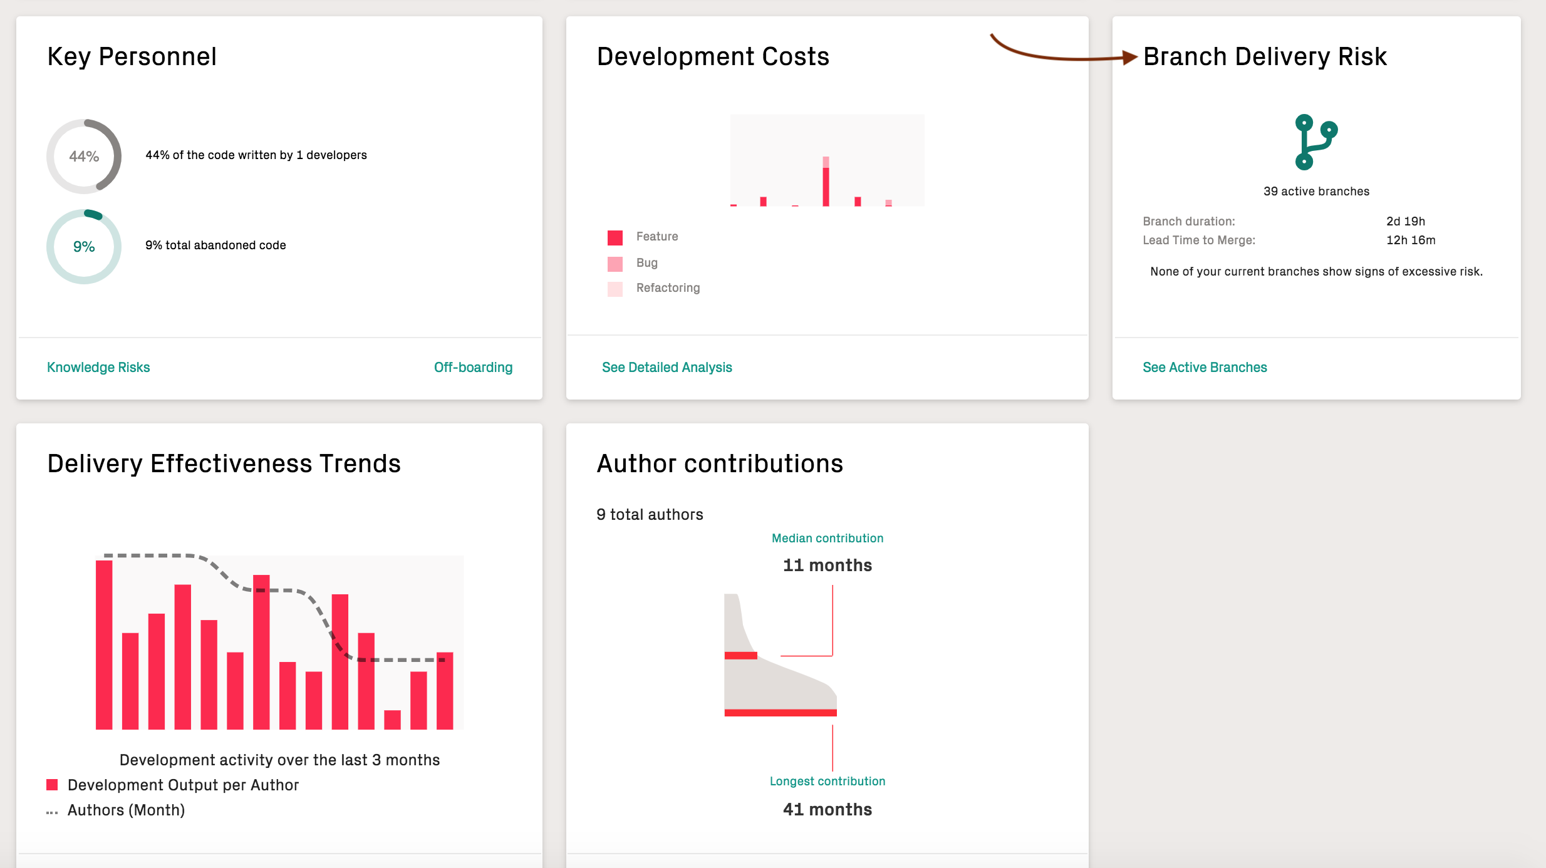Click the Development Costs bar chart

click(827, 160)
